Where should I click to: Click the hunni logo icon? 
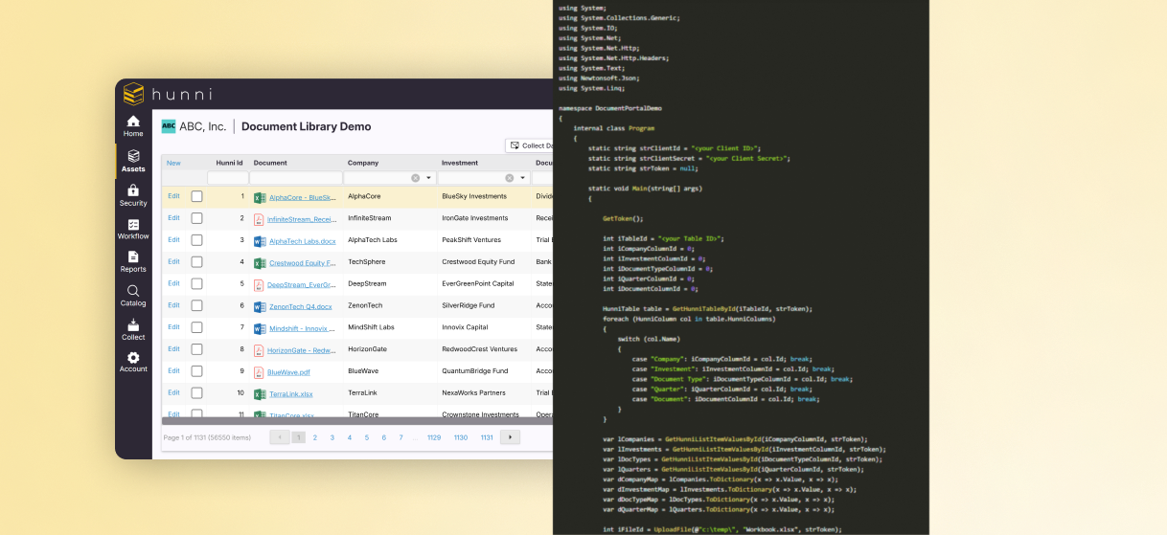pos(133,94)
